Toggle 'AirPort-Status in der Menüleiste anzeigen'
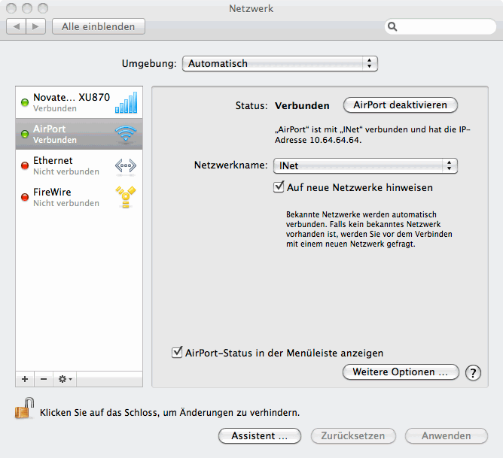 [178, 352]
